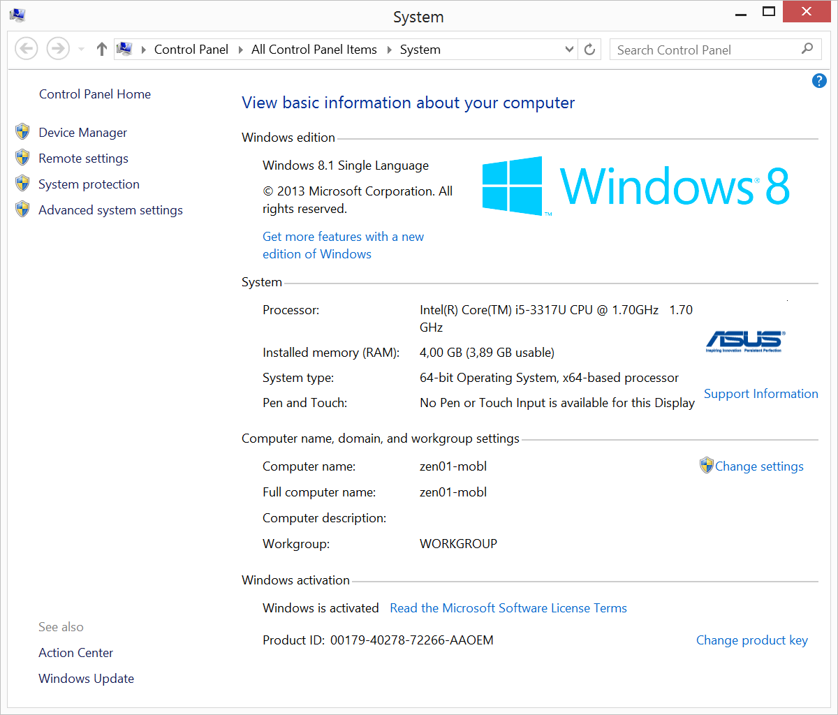Screen dimensions: 838x715
Task: Navigate to All Control Panel Items breadcrumb
Action: pos(314,49)
